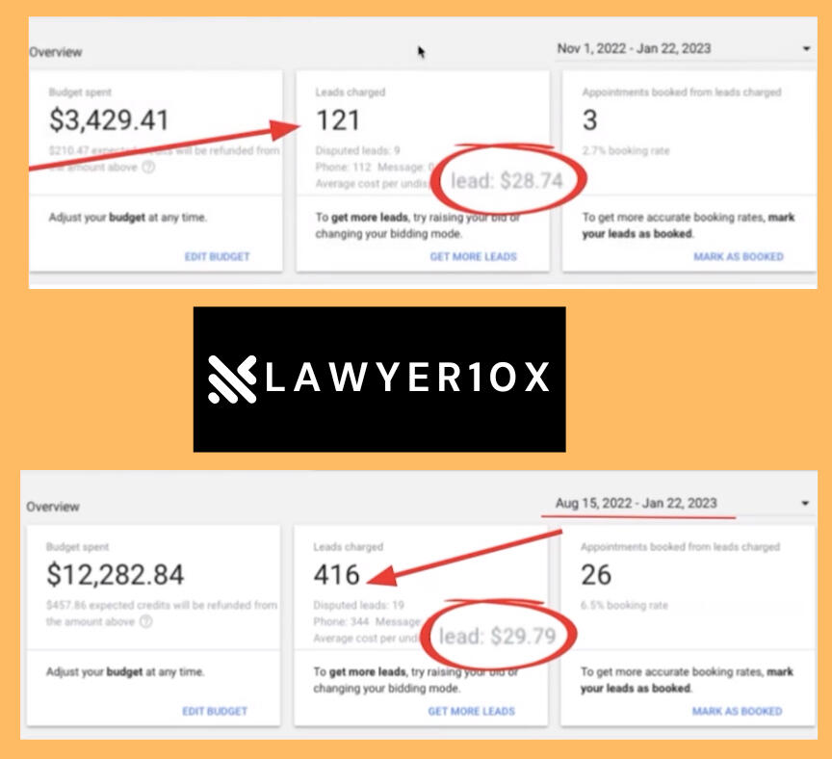Click MARK AS BOOKED in 3 appointments card
This screenshot has width=832, height=759.
coord(738,256)
